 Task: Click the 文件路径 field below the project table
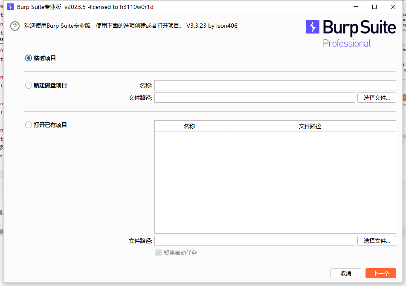pyautogui.click(x=255, y=241)
